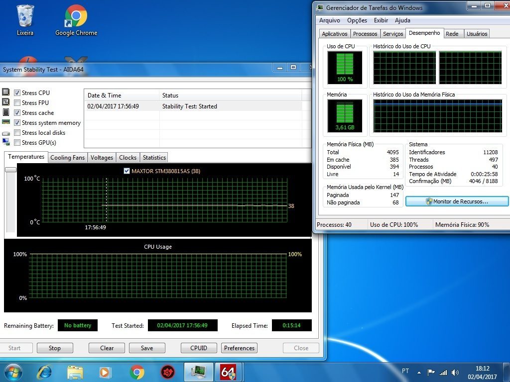Switch to Usuários tab
The height and width of the screenshot is (382, 510).
pos(477,34)
